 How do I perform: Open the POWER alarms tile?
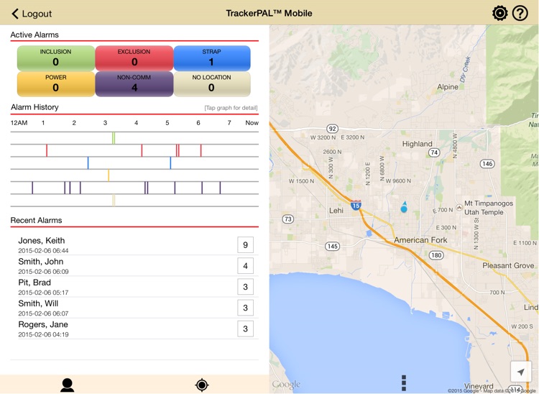point(55,84)
